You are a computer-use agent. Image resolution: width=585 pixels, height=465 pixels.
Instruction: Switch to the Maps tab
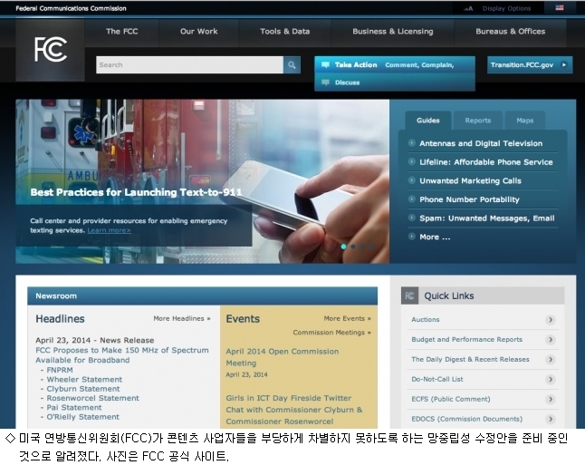(525, 121)
